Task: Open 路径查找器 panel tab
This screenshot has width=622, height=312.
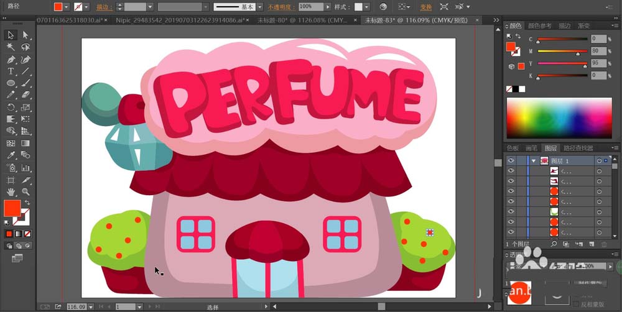Action: click(x=578, y=148)
